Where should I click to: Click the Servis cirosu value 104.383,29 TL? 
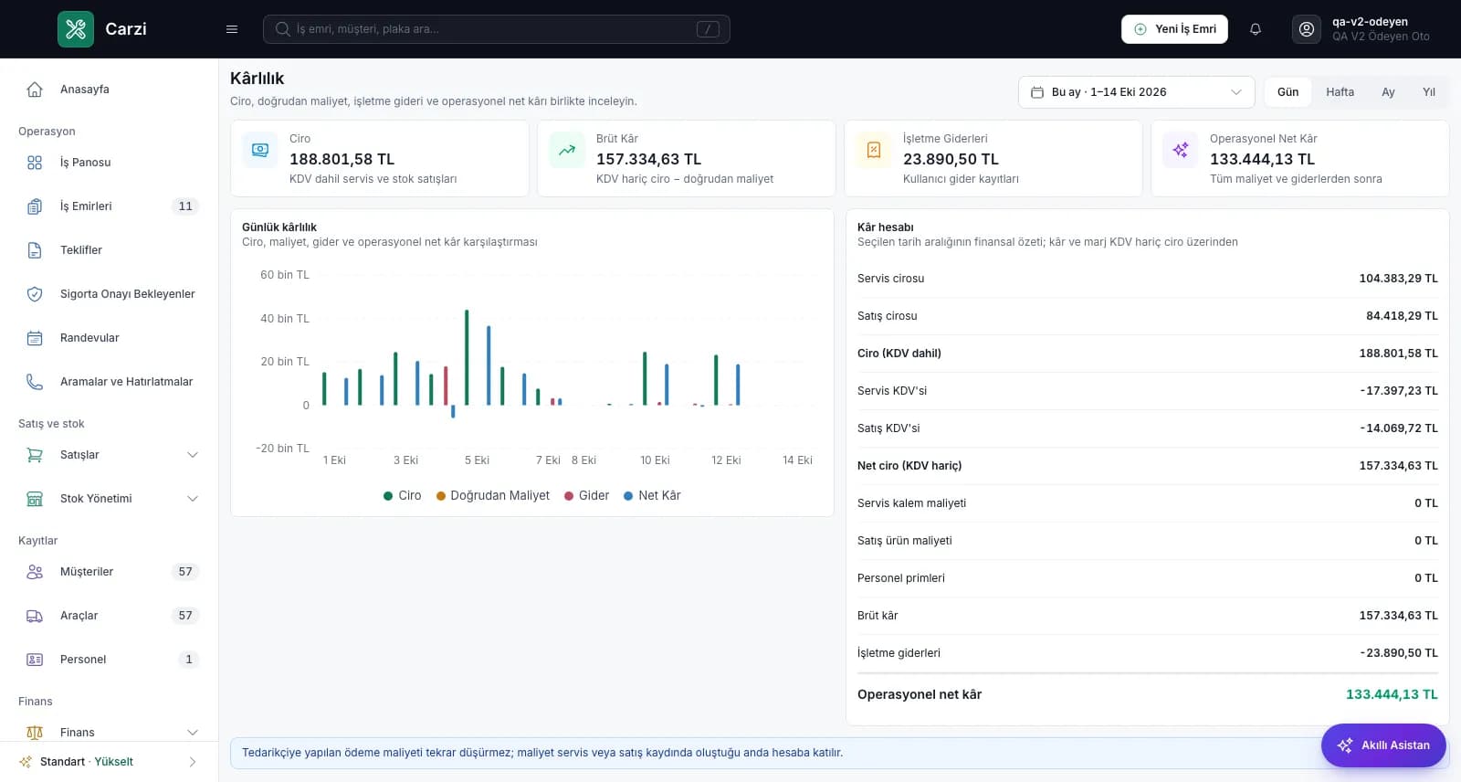pos(1398,279)
